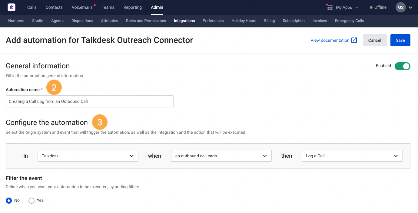Open the My Apps grid icon
The width and height of the screenshot is (418, 213).
click(x=330, y=7)
